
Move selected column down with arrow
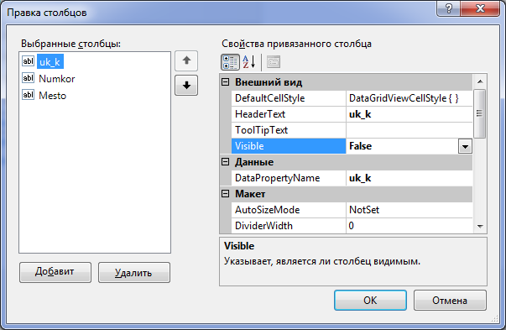click(186, 86)
